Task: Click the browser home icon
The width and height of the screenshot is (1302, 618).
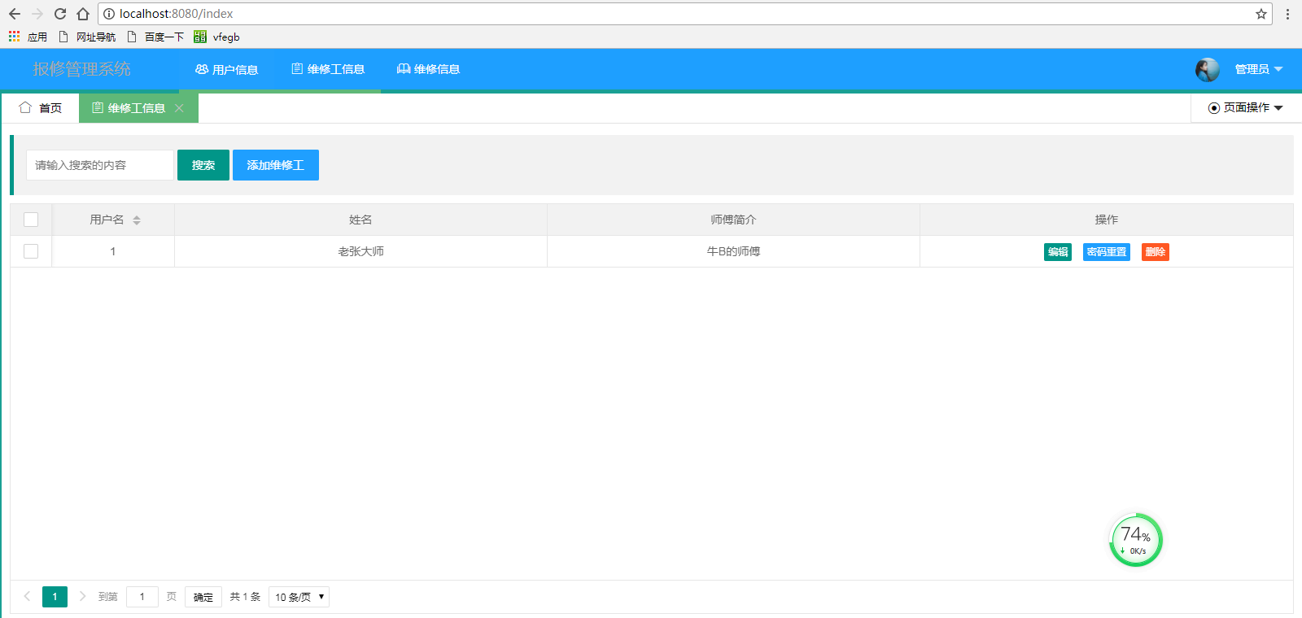Action: tap(83, 14)
